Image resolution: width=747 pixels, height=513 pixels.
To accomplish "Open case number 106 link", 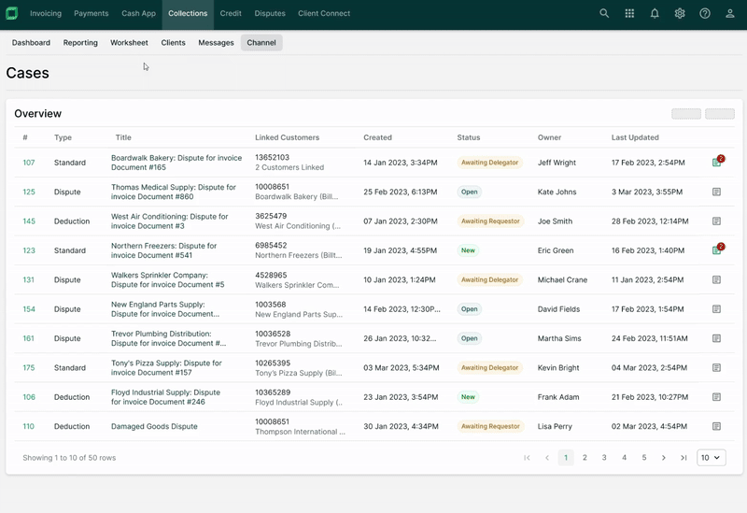I will coord(29,397).
